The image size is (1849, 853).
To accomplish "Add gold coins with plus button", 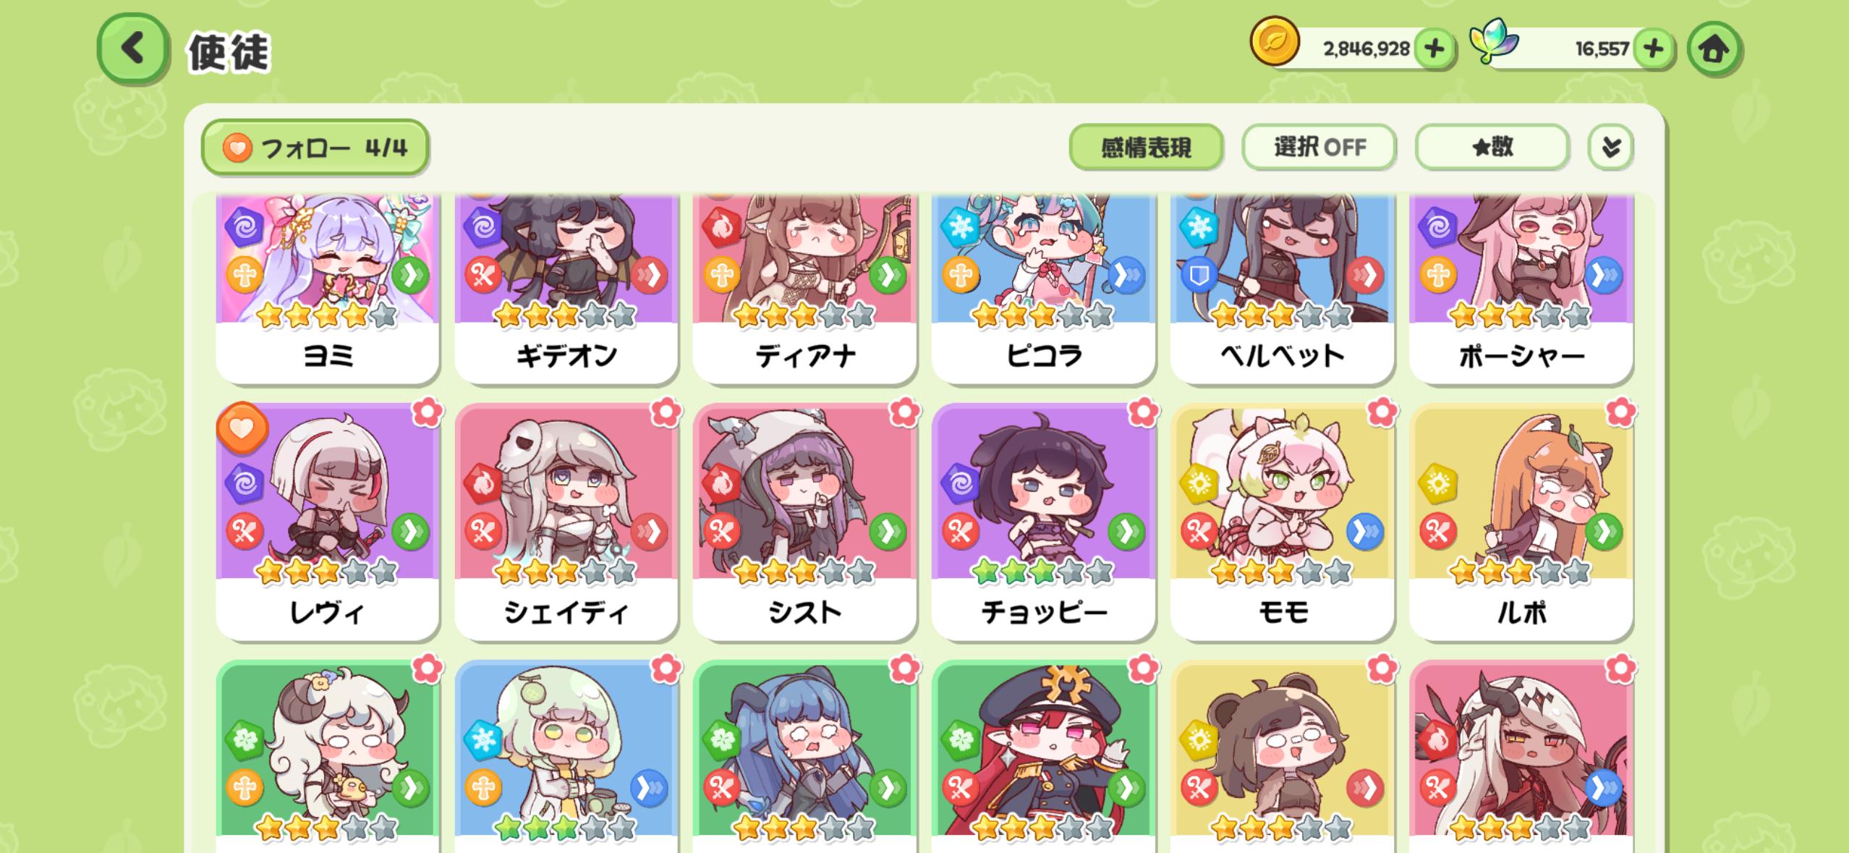I will [x=1434, y=49].
